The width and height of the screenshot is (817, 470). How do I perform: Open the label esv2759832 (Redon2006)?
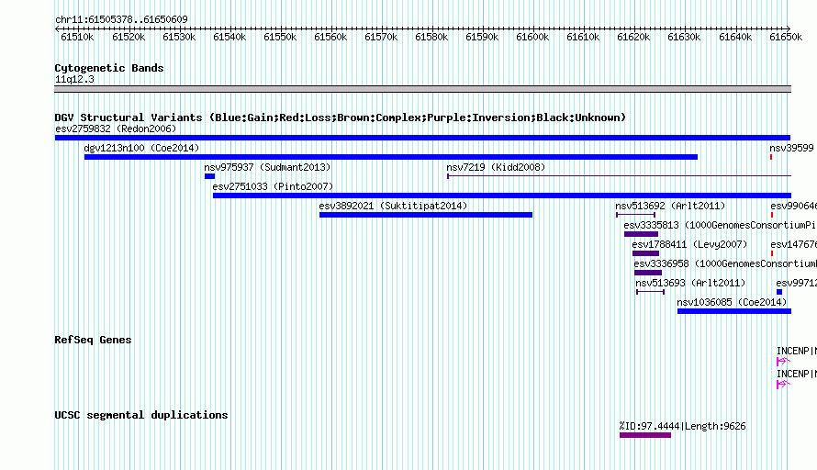pos(116,129)
